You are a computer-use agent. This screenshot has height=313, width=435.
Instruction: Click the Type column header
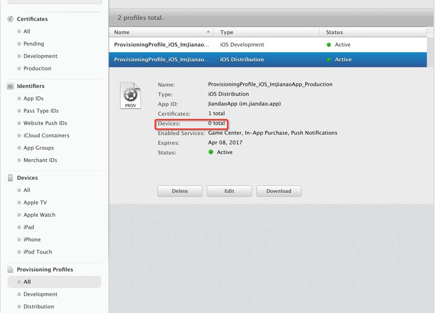pos(227,32)
